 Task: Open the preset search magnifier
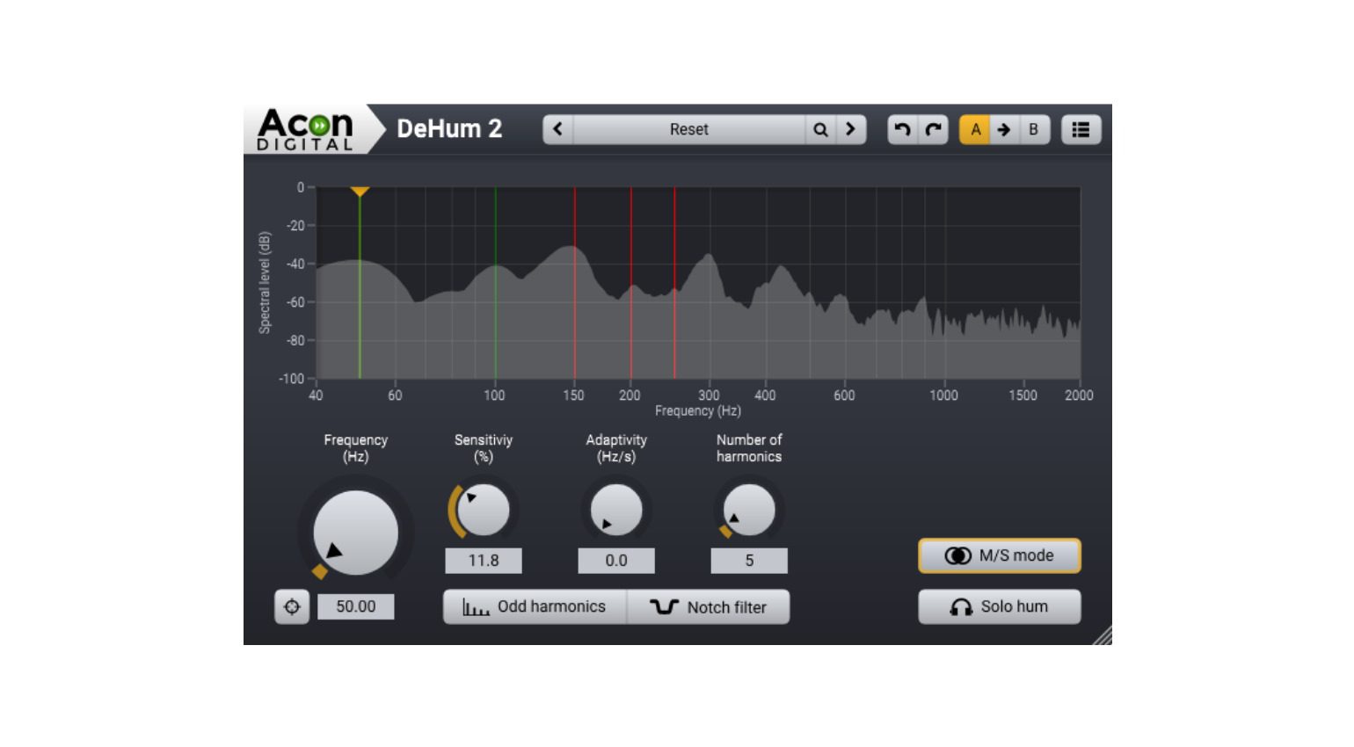tap(820, 129)
